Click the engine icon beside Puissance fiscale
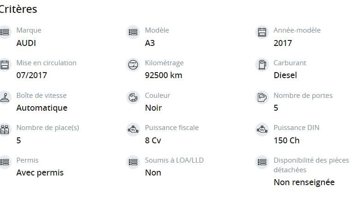 click(133, 130)
